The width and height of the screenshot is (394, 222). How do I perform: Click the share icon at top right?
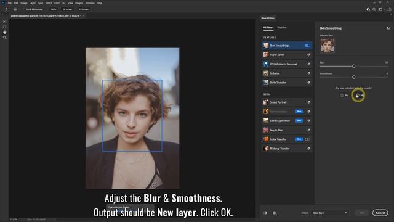tap(389, 9)
